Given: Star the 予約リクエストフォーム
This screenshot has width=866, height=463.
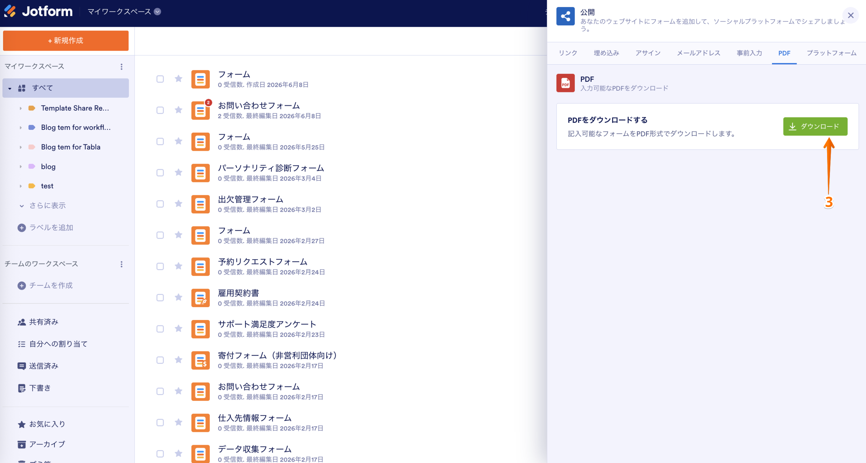Looking at the screenshot, I should pos(179,266).
